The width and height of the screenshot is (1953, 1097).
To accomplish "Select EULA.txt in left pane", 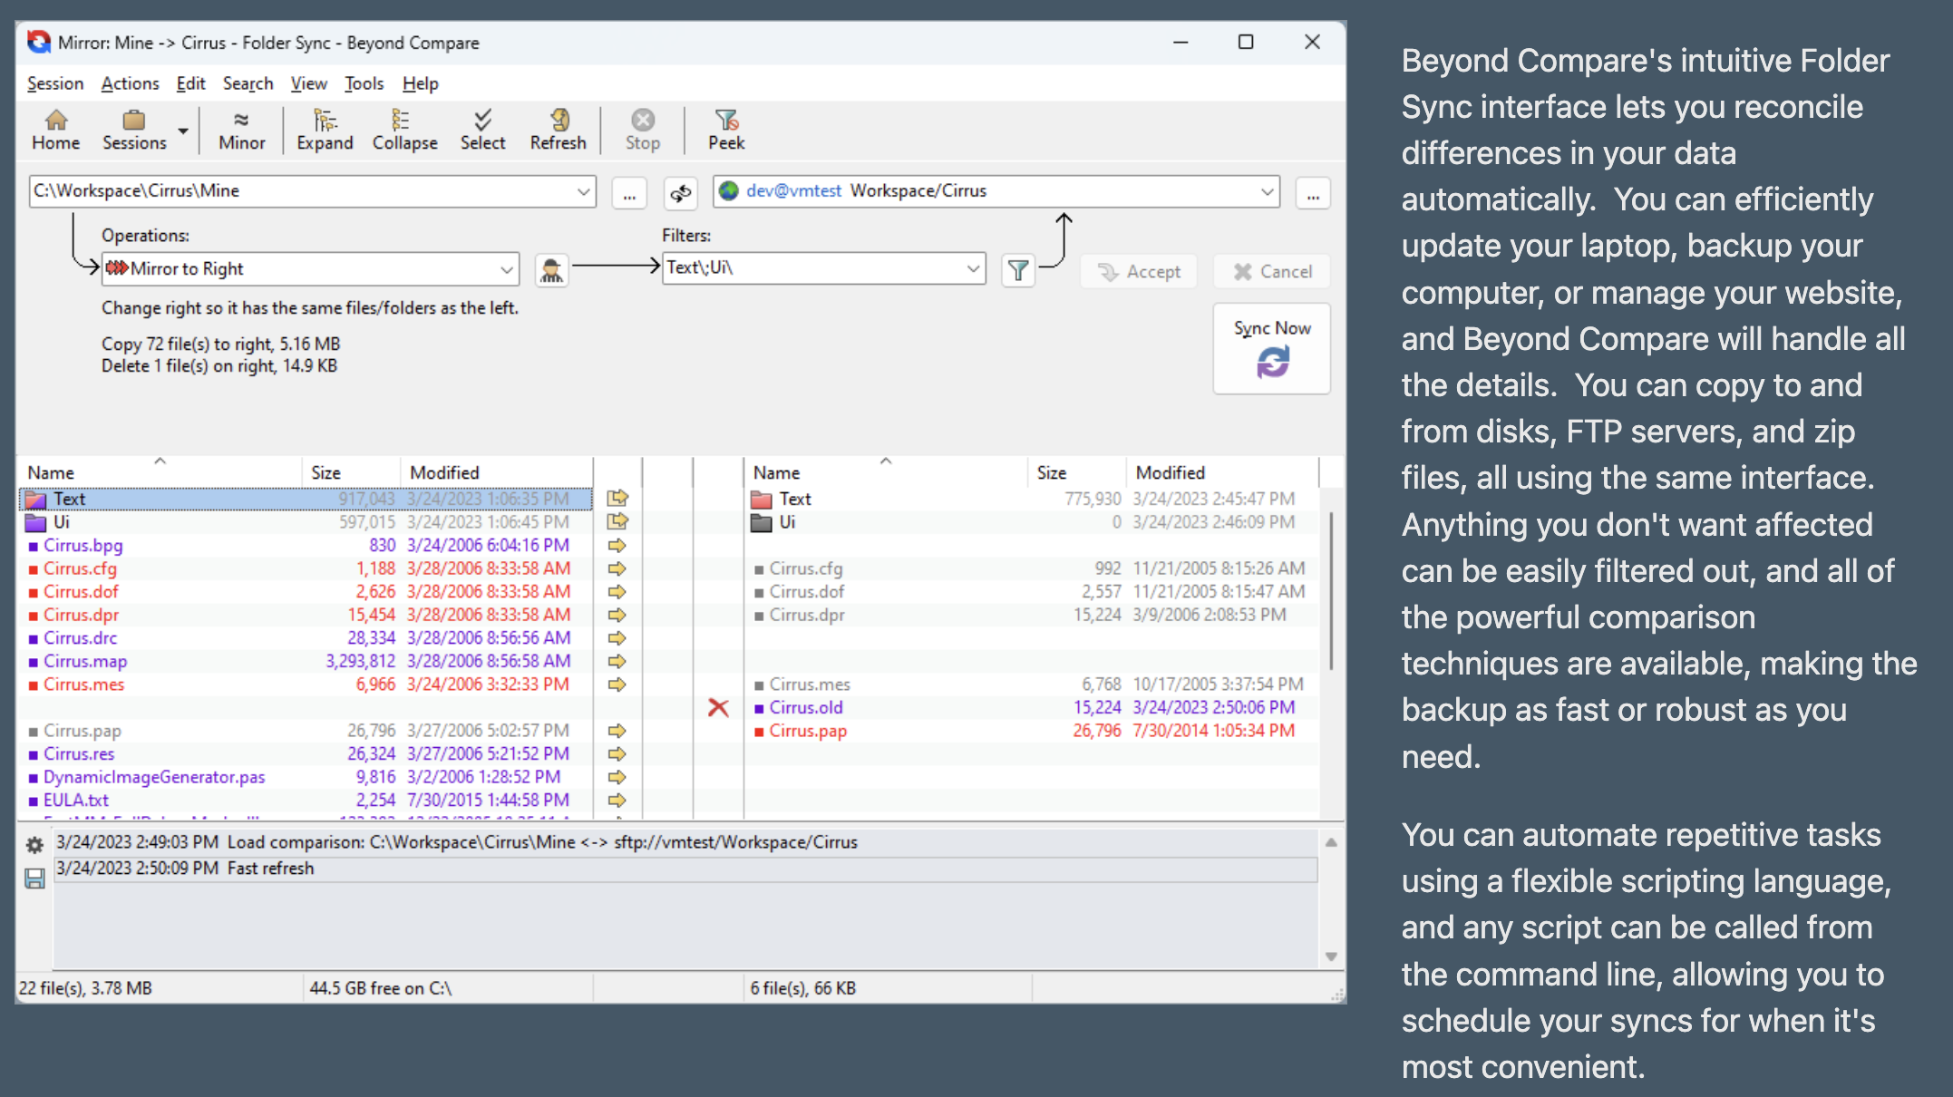I will point(76,801).
